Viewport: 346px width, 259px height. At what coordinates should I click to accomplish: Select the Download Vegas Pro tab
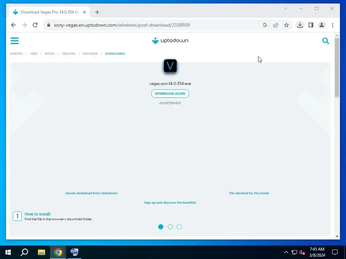tap(50, 12)
